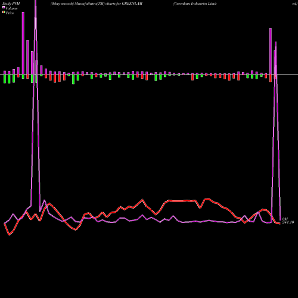Screen dimensions: 298x298
Task: Select the 'Price' legend label
Action: [10, 13]
